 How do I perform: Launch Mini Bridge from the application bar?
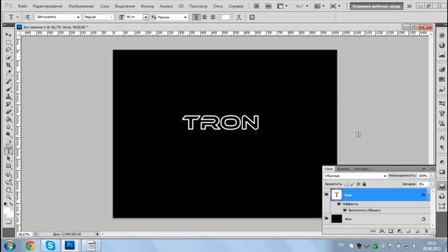pos(268,6)
